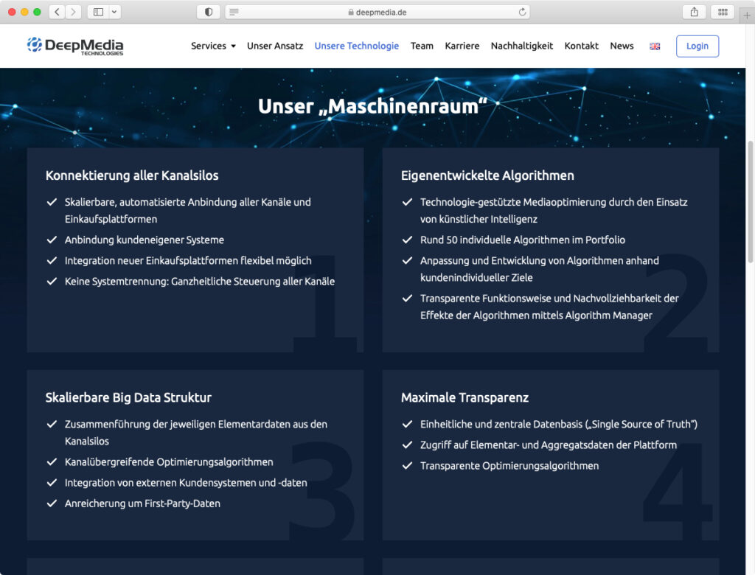This screenshot has width=755, height=575.
Task: Click the Unser „Maschinenraum“ heading
Action: (x=372, y=106)
